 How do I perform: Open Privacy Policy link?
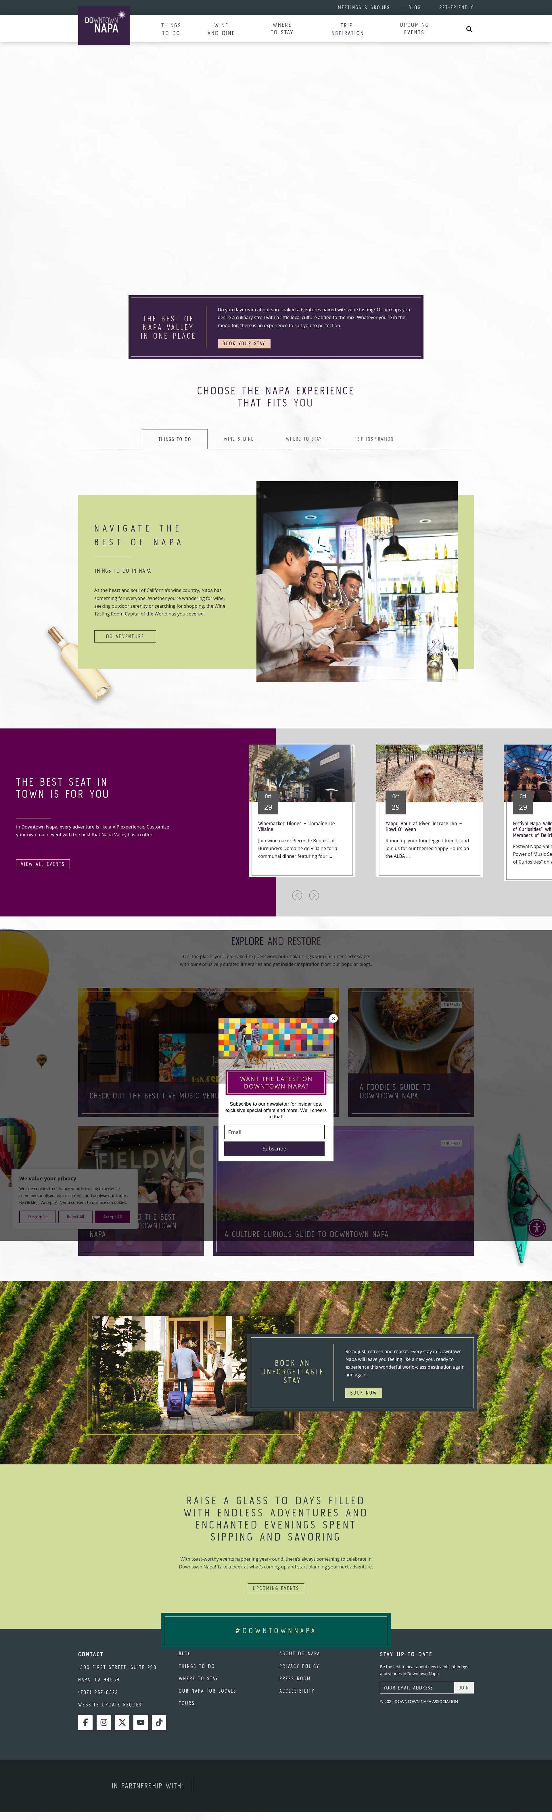tap(299, 1666)
